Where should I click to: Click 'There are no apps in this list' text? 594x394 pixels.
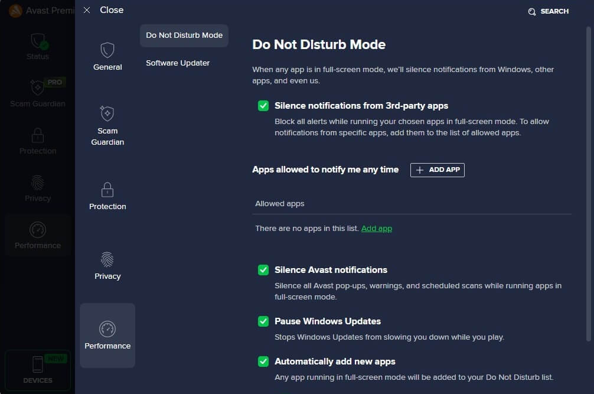[307, 229]
